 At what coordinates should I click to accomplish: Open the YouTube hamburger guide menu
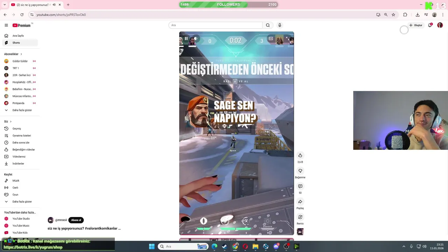tap(6, 25)
